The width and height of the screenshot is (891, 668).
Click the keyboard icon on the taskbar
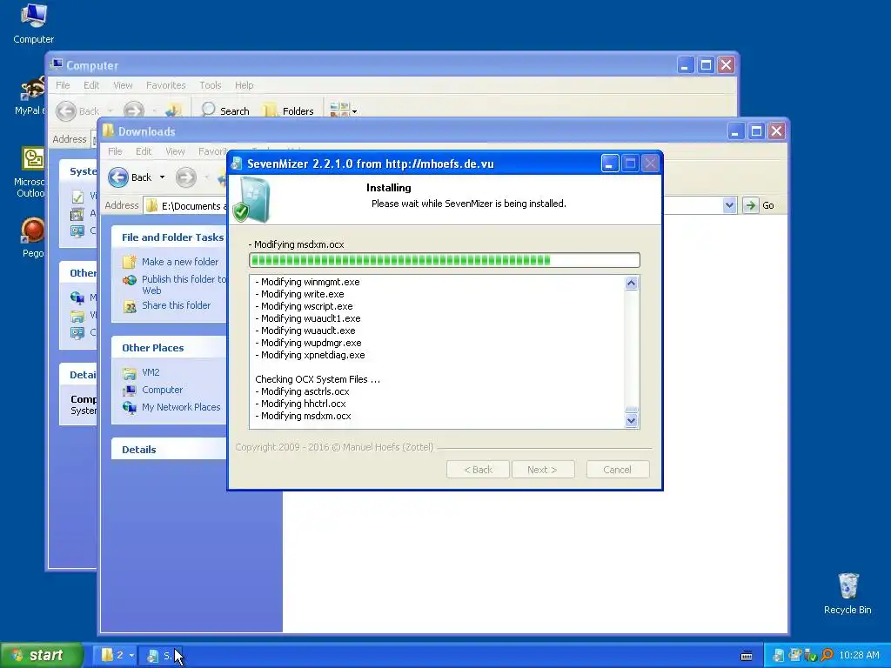[x=747, y=656]
